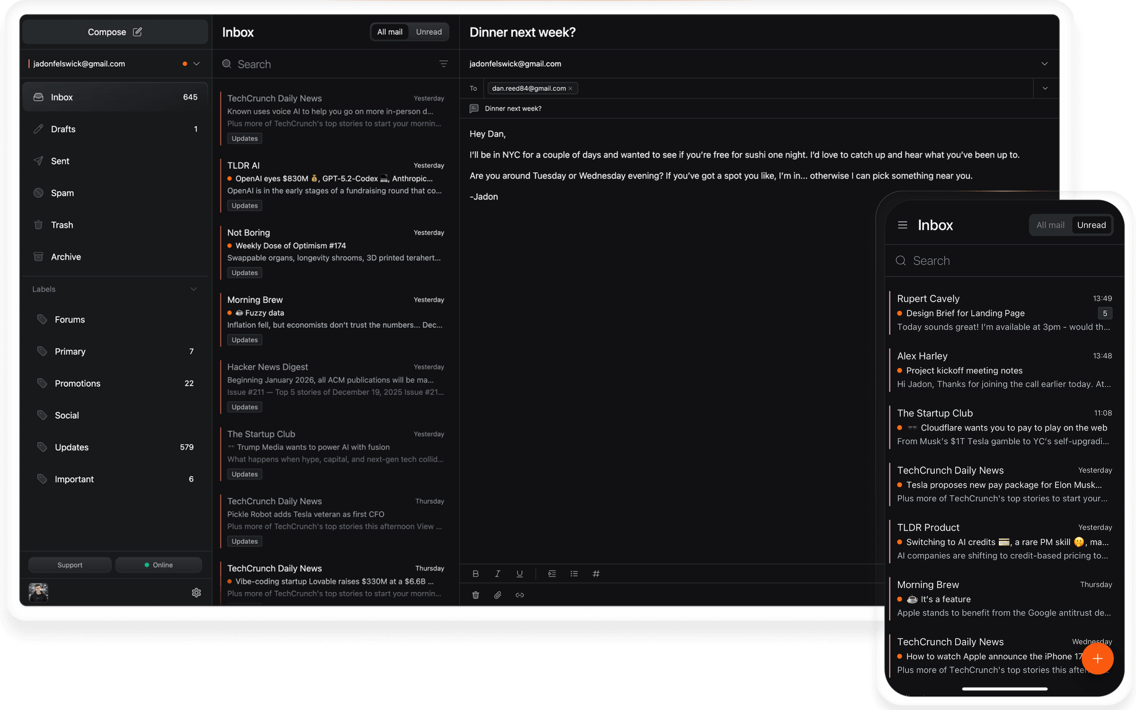Go to the Sent folder
Screen dimensions: 1136x710
(x=60, y=161)
